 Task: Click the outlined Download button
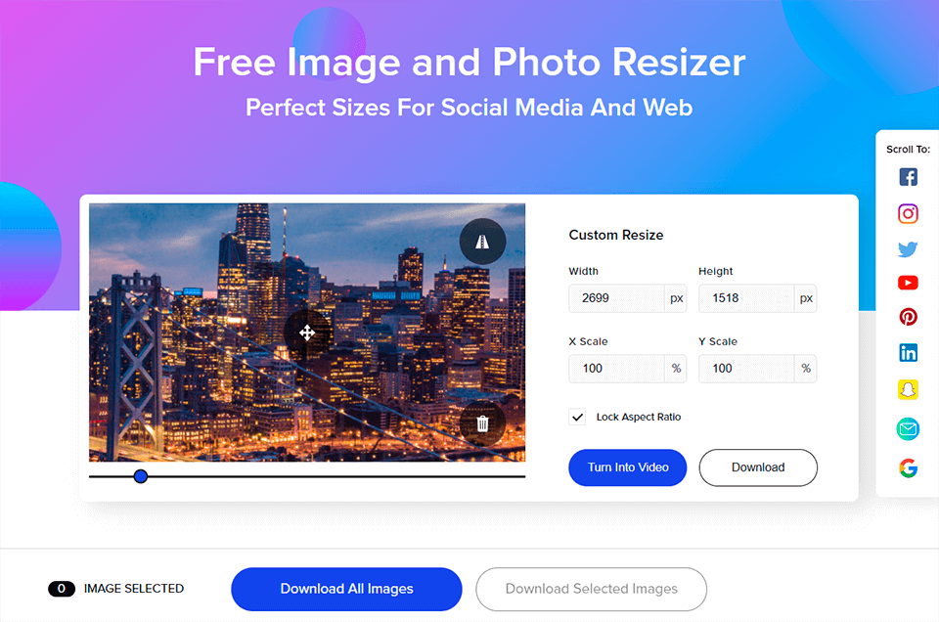click(758, 467)
